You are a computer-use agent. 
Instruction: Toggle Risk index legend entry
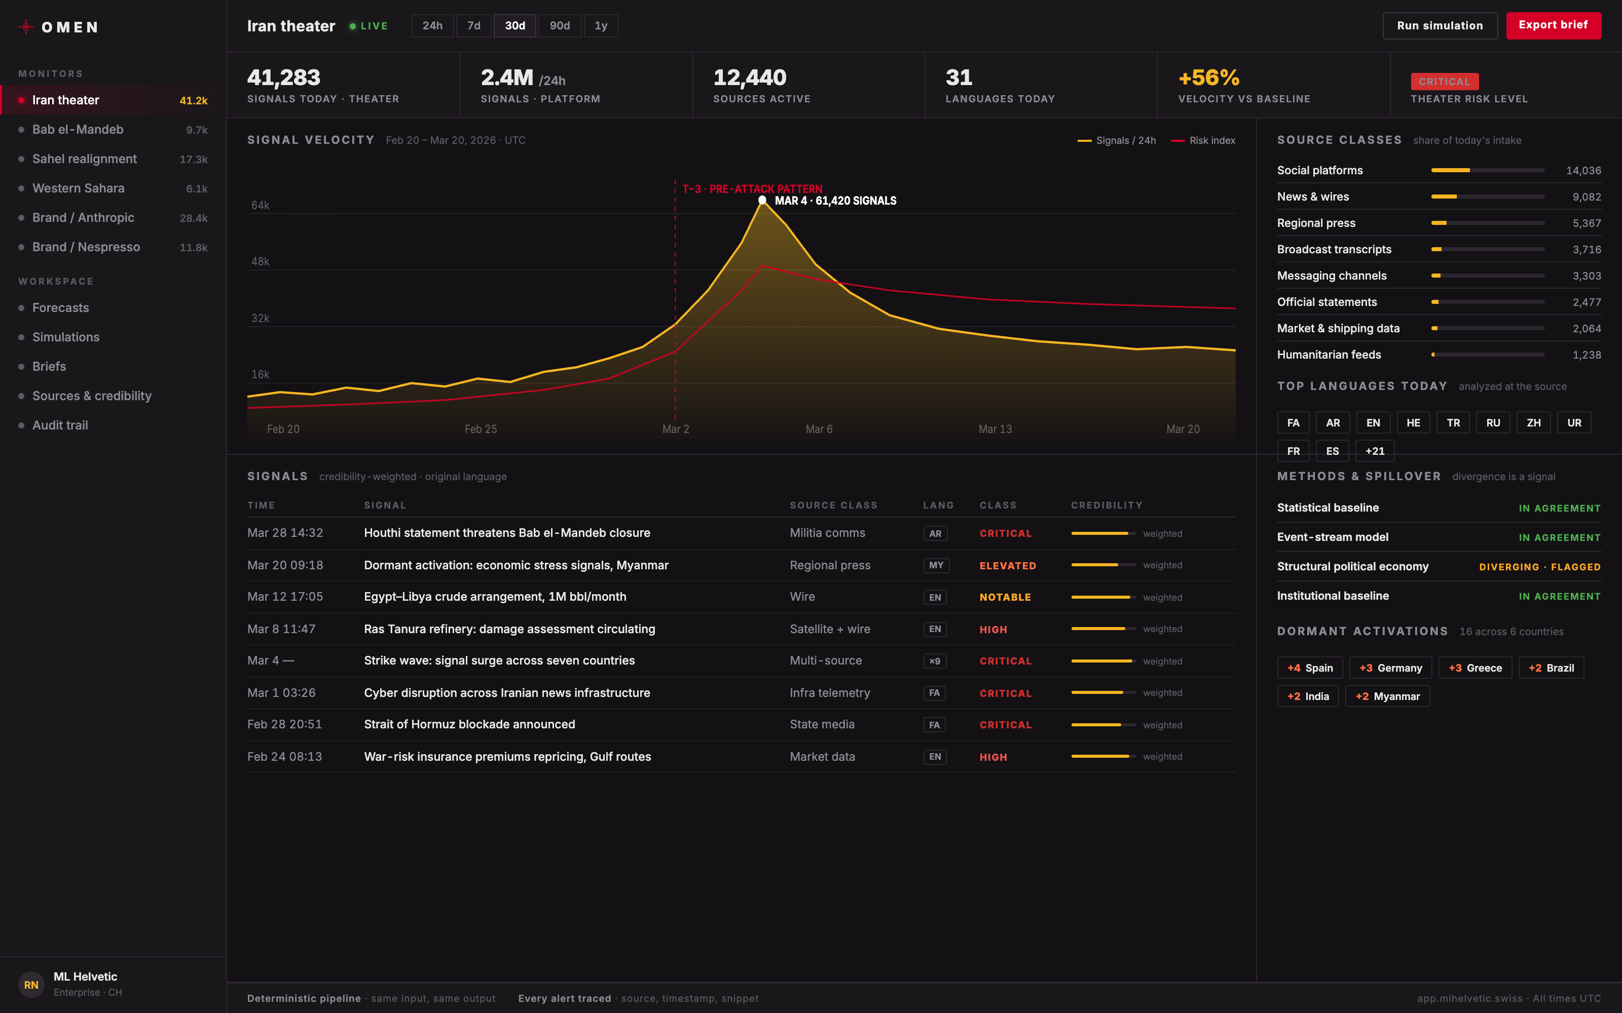pyautogui.click(x=1203, y=140)
